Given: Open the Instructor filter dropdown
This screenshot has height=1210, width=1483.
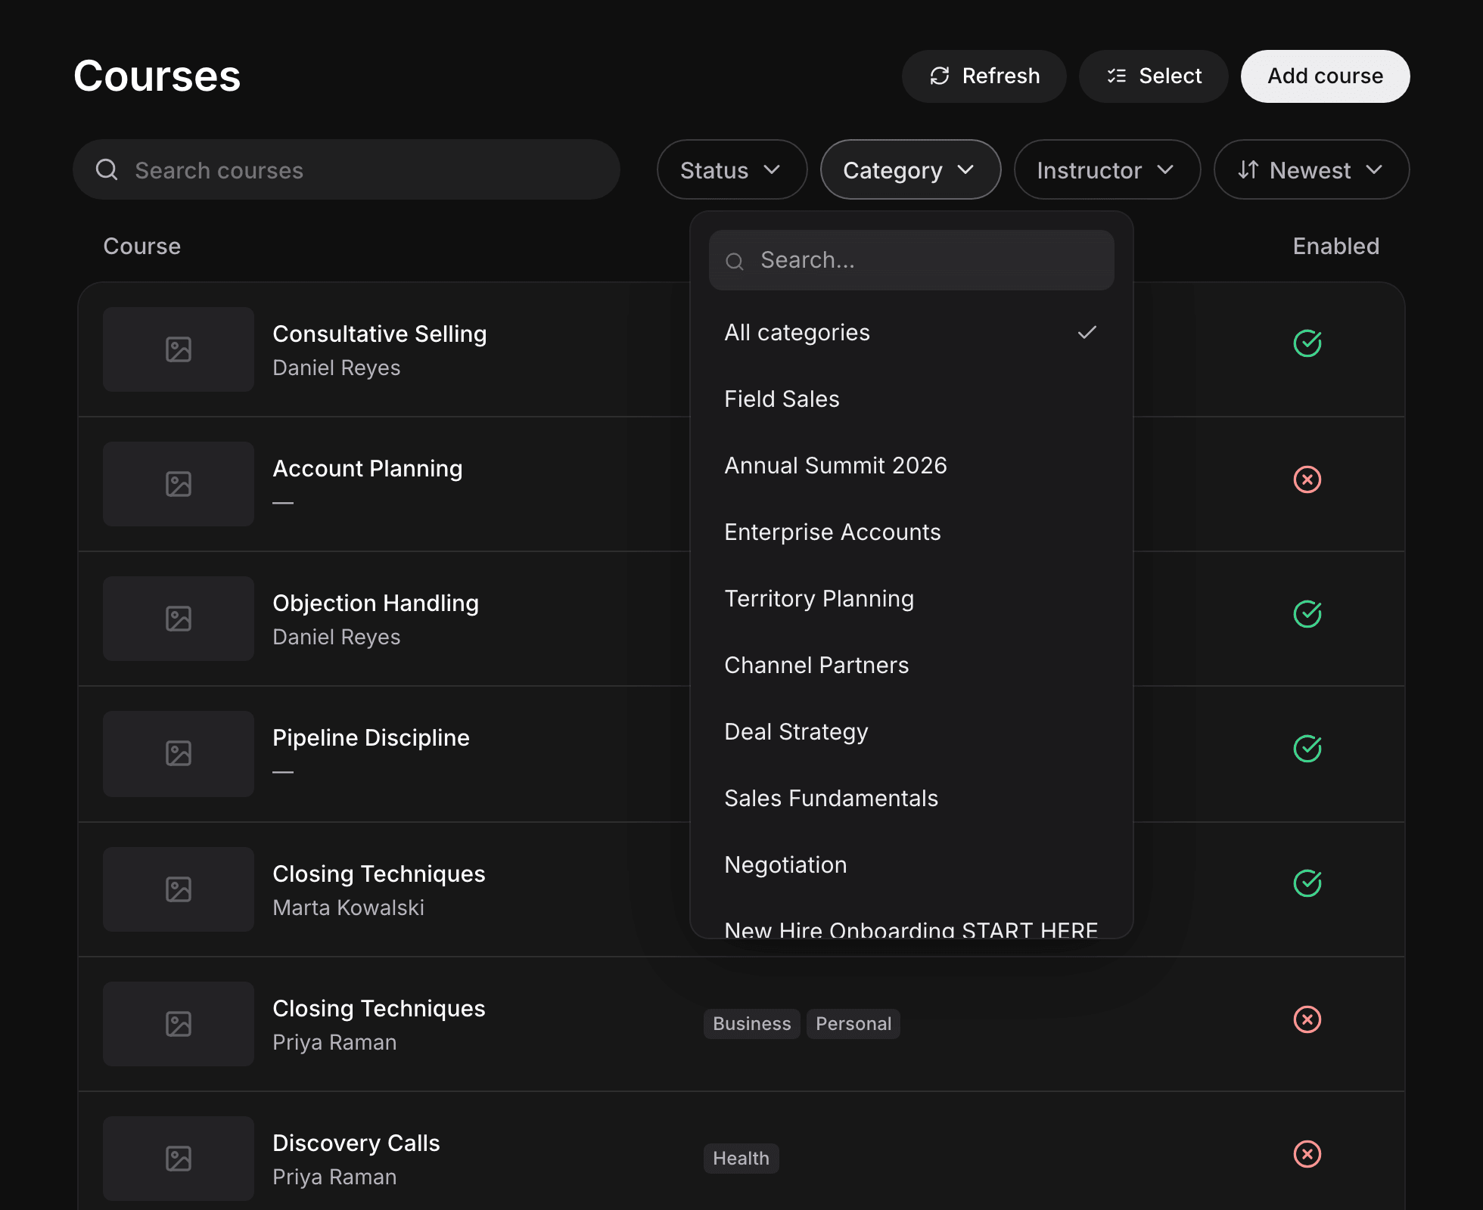Looking at the screenshot, I should pyautogui.click(x=1107, y=169).
